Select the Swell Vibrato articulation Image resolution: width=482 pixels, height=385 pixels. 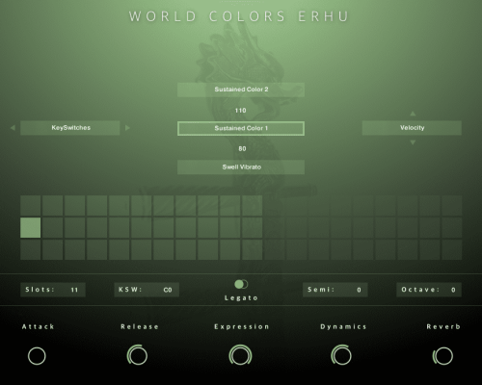click(x=241, y=167)
